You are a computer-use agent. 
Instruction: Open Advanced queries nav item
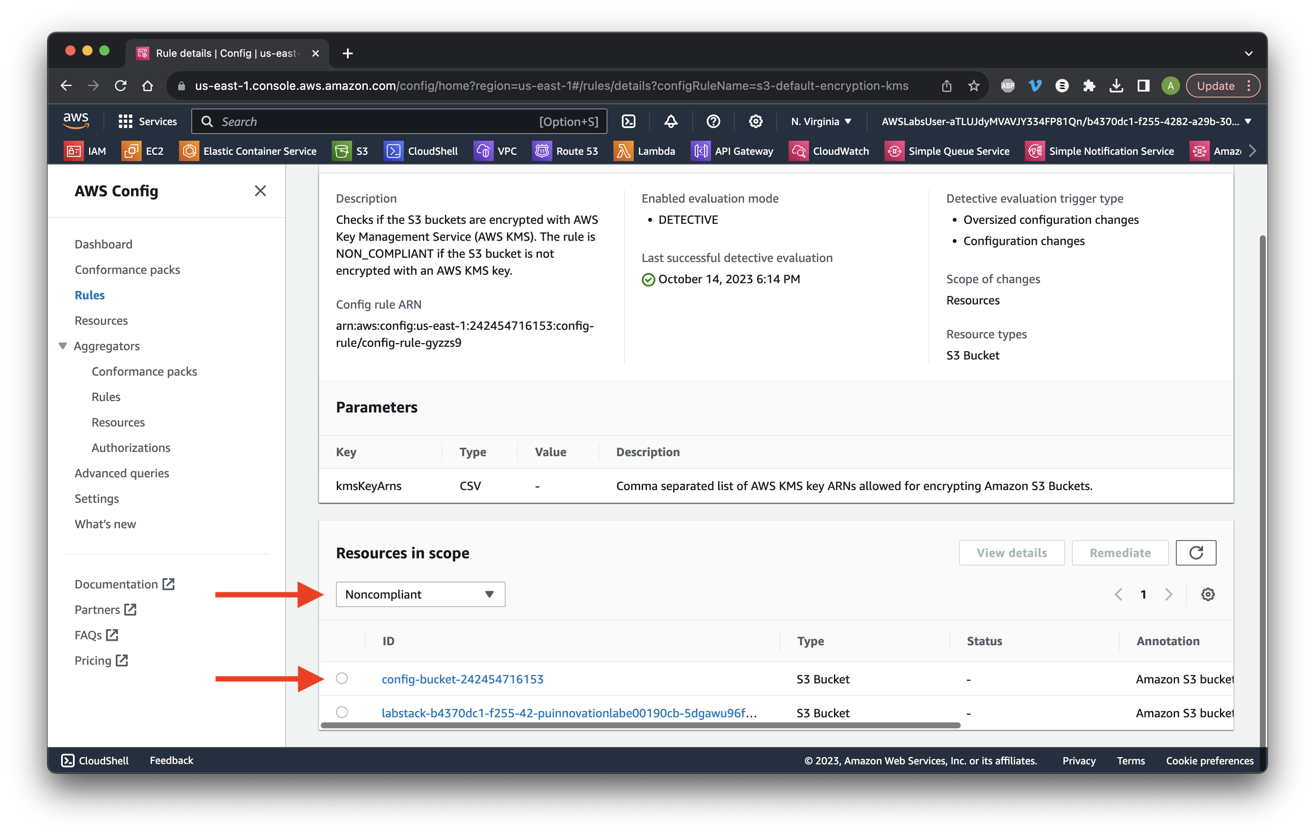point(122,473)
